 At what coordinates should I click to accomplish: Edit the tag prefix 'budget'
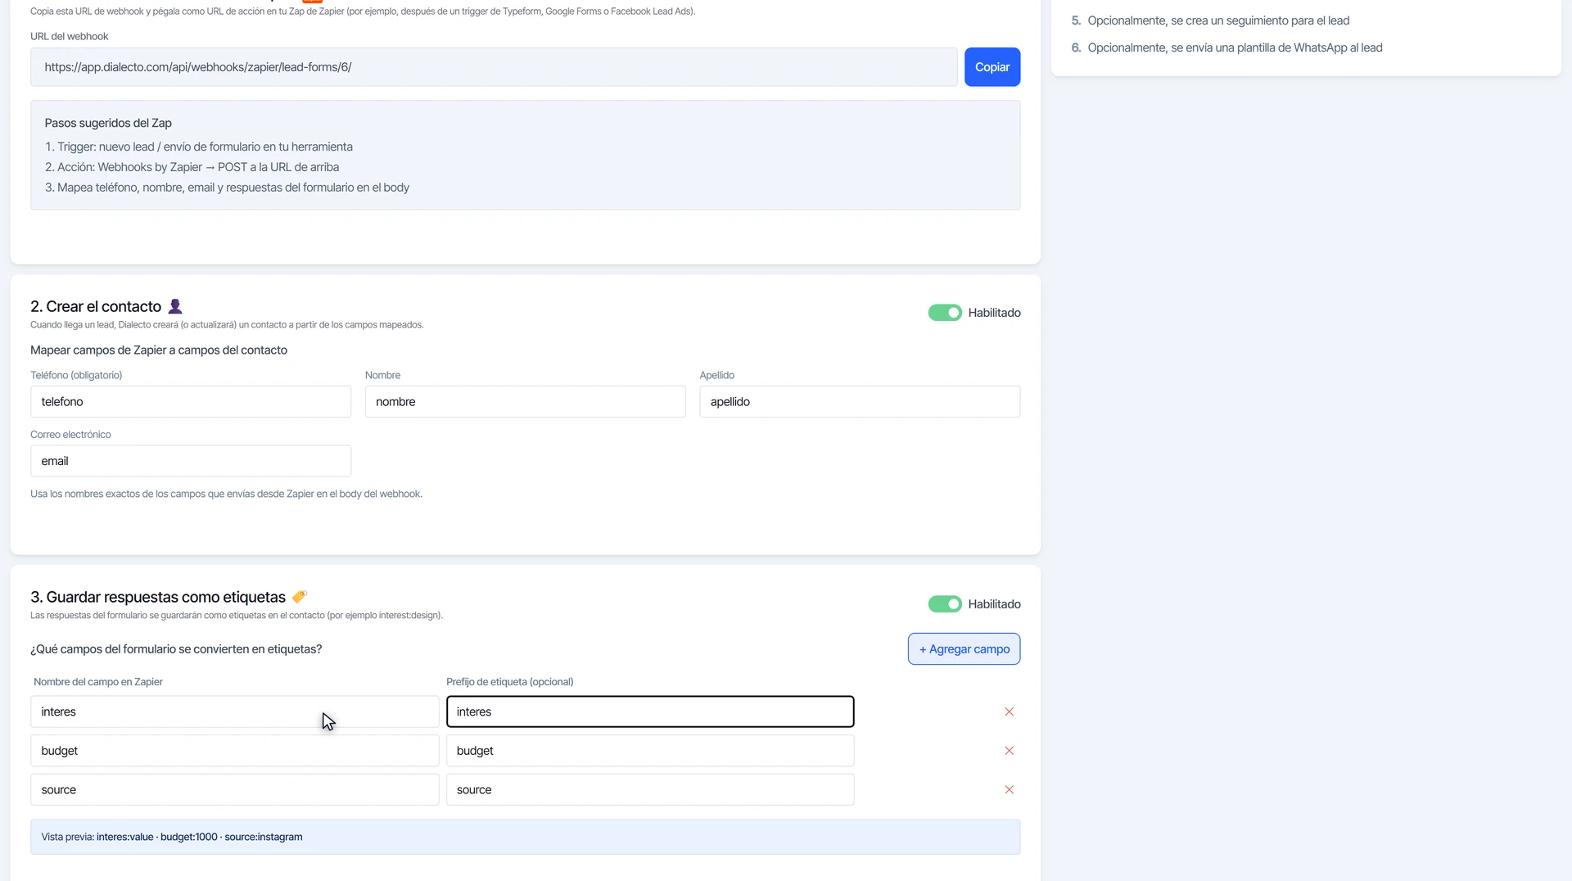point(650,751)
